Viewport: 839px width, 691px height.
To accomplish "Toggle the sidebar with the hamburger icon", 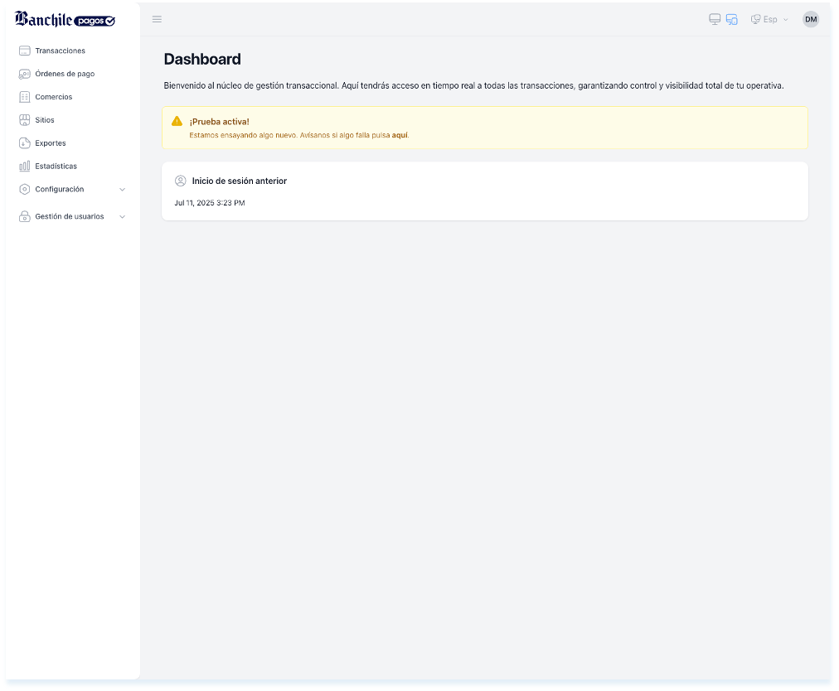I will click(x=157, y=19).
